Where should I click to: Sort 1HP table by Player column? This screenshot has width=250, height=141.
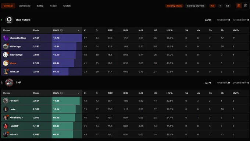(x=6, y=93)
